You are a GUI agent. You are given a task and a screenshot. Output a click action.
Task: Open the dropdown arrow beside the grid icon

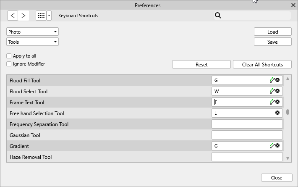[49, 16]
